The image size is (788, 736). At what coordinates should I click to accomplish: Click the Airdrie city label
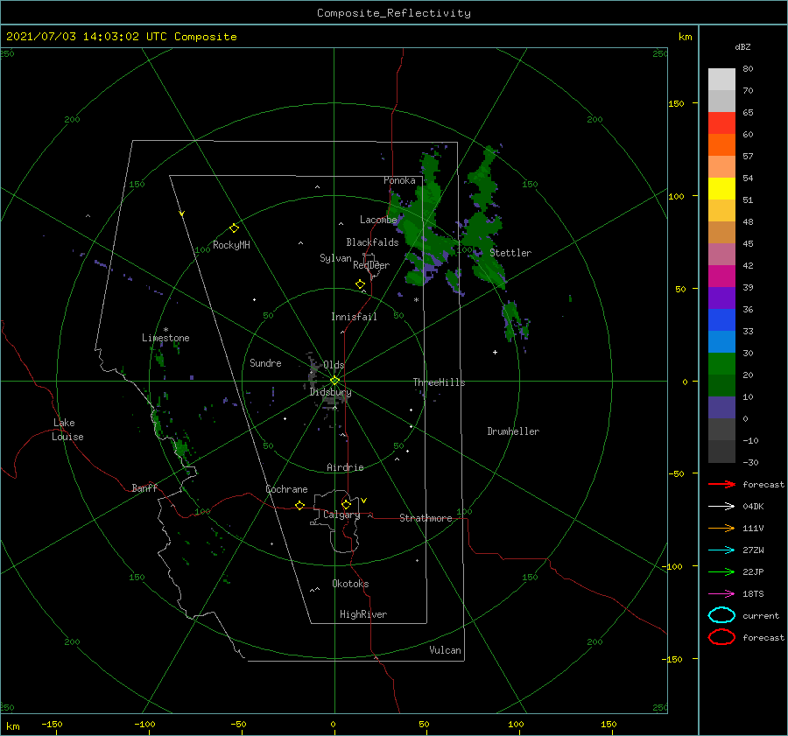(x=345, y=467)
